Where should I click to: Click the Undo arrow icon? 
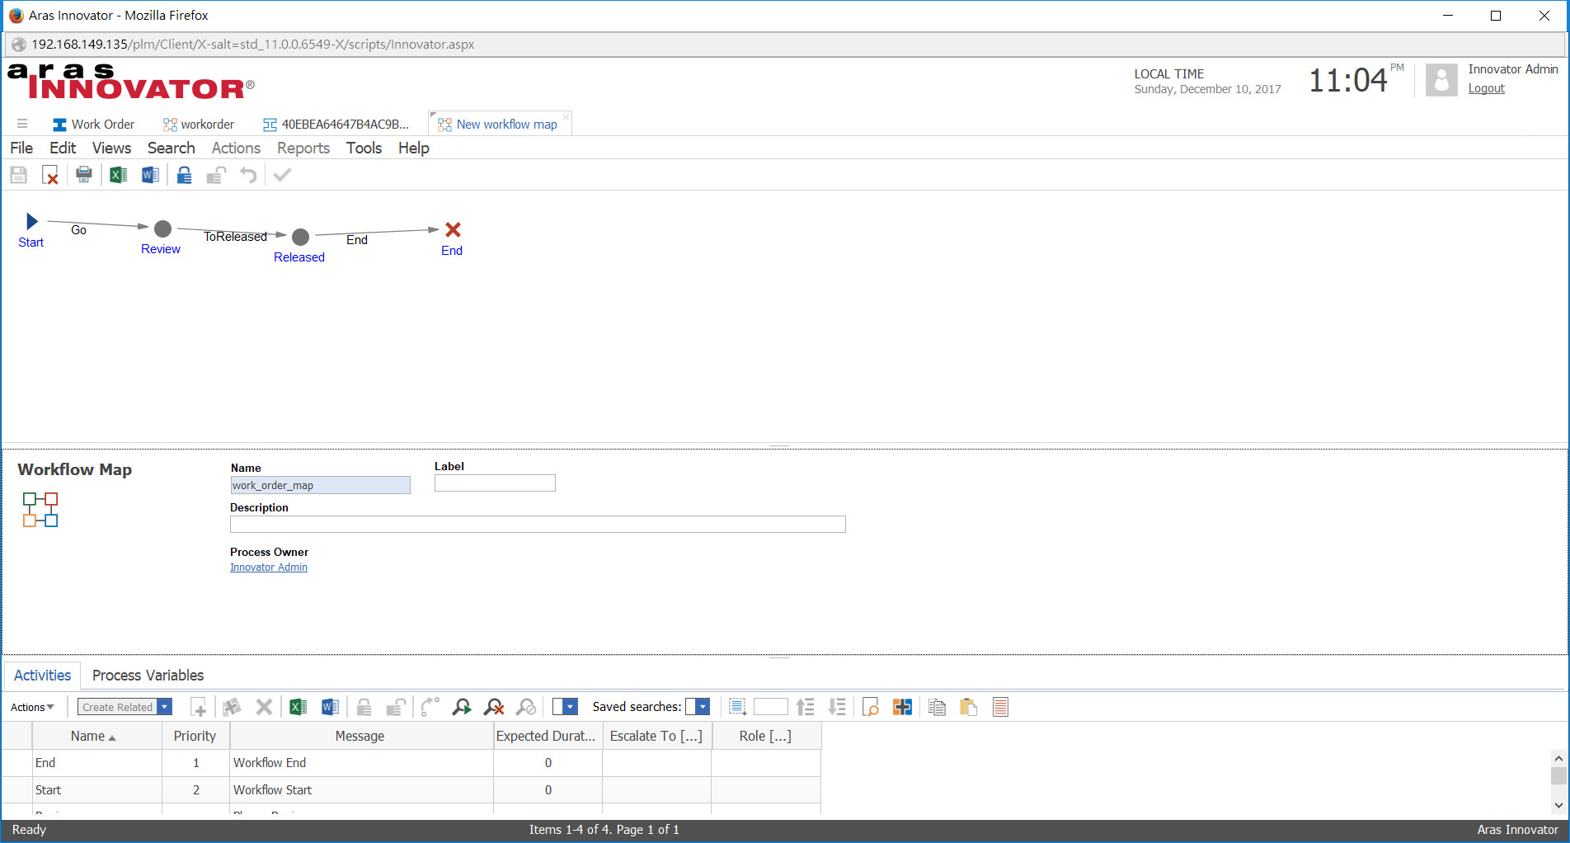click(x=248, y=175)
